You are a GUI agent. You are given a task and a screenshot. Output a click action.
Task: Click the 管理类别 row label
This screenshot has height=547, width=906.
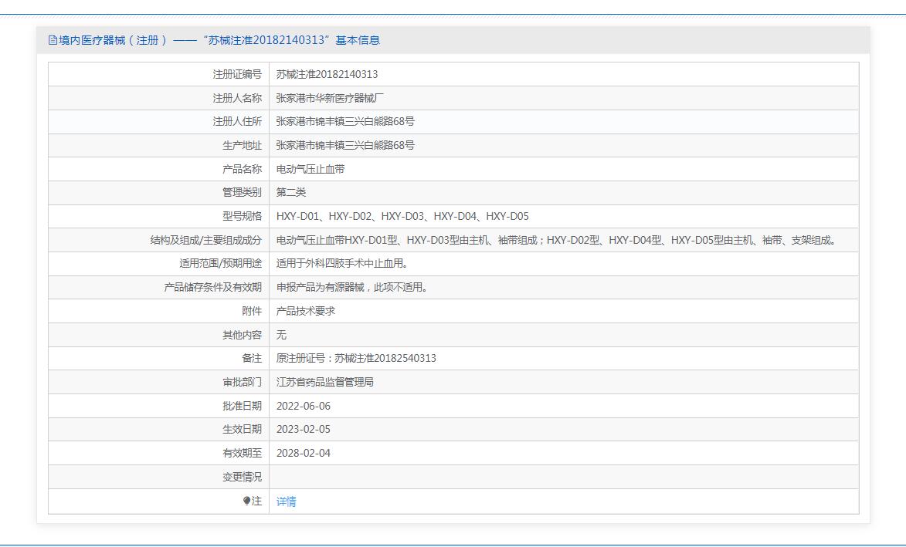pos(242,193)
